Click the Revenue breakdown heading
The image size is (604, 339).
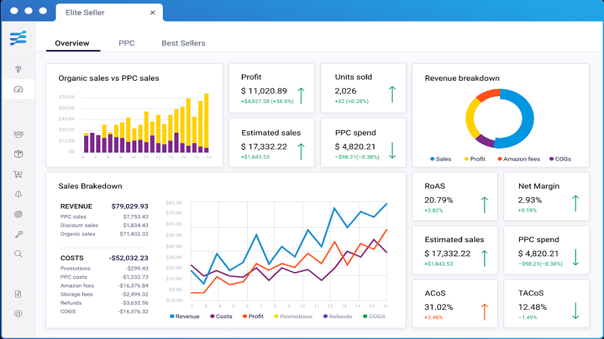[x=462, y=78]
